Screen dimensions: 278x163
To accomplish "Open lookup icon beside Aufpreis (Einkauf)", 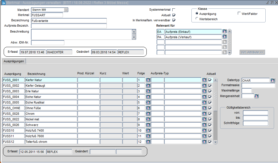I will coord(224,32).
